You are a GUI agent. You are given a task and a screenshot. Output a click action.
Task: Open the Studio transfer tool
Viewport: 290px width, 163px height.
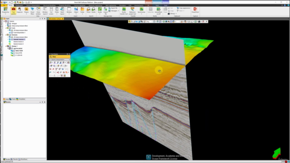tap(124, 11)
